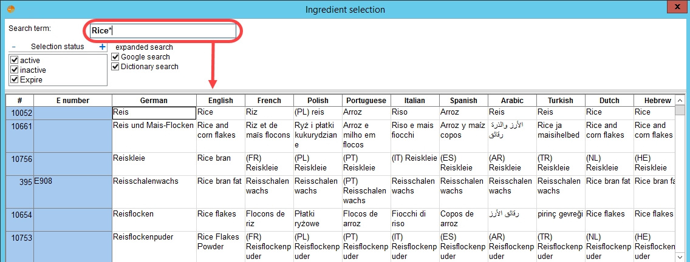Close the Ingredient selection window

pyautogui.click(x=678, y=7)
